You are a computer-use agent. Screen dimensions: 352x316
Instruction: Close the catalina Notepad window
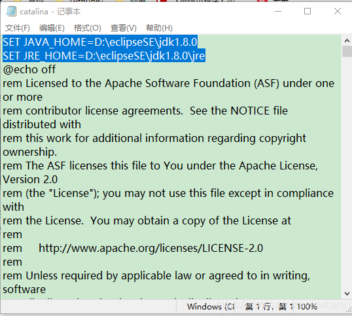[338, 11]
